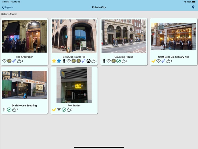The height and width of the screenshot is (149, 198).
Task: Select Draft House Seething title
Action: click(24, 105)
